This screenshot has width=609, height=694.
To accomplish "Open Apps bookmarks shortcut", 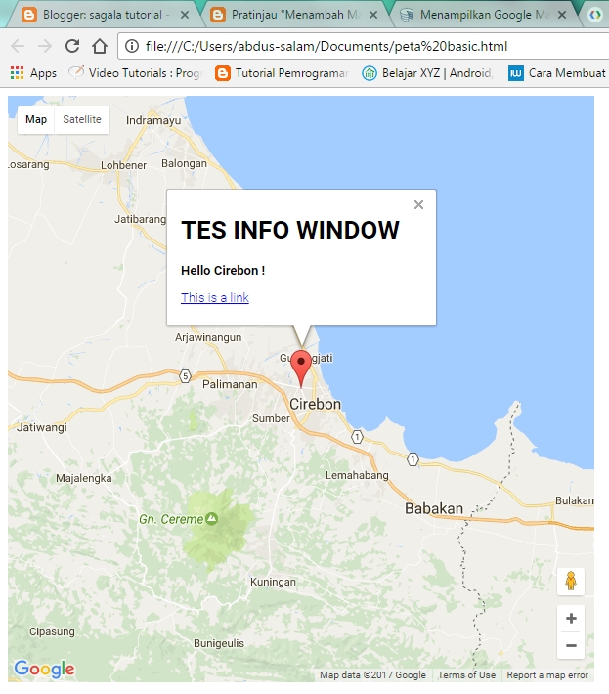I will pyautogui.click(x=33, y=73).
